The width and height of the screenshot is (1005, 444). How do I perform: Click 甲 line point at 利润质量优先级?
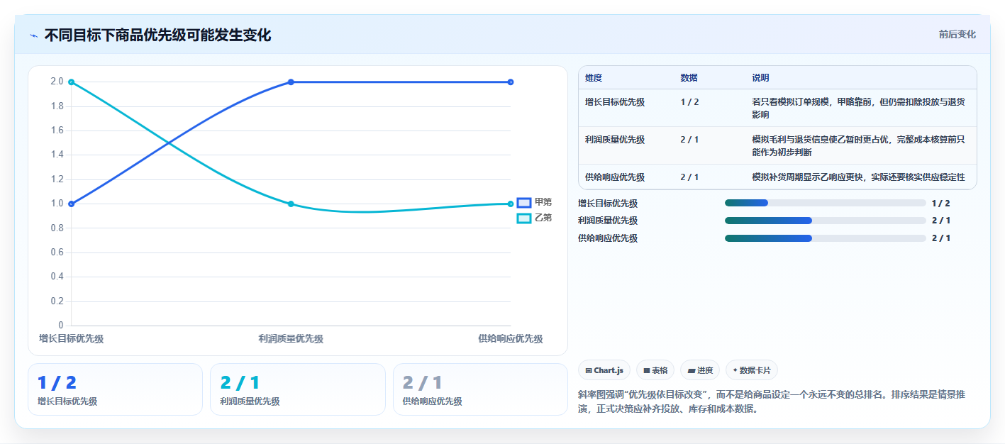[291, 82]
